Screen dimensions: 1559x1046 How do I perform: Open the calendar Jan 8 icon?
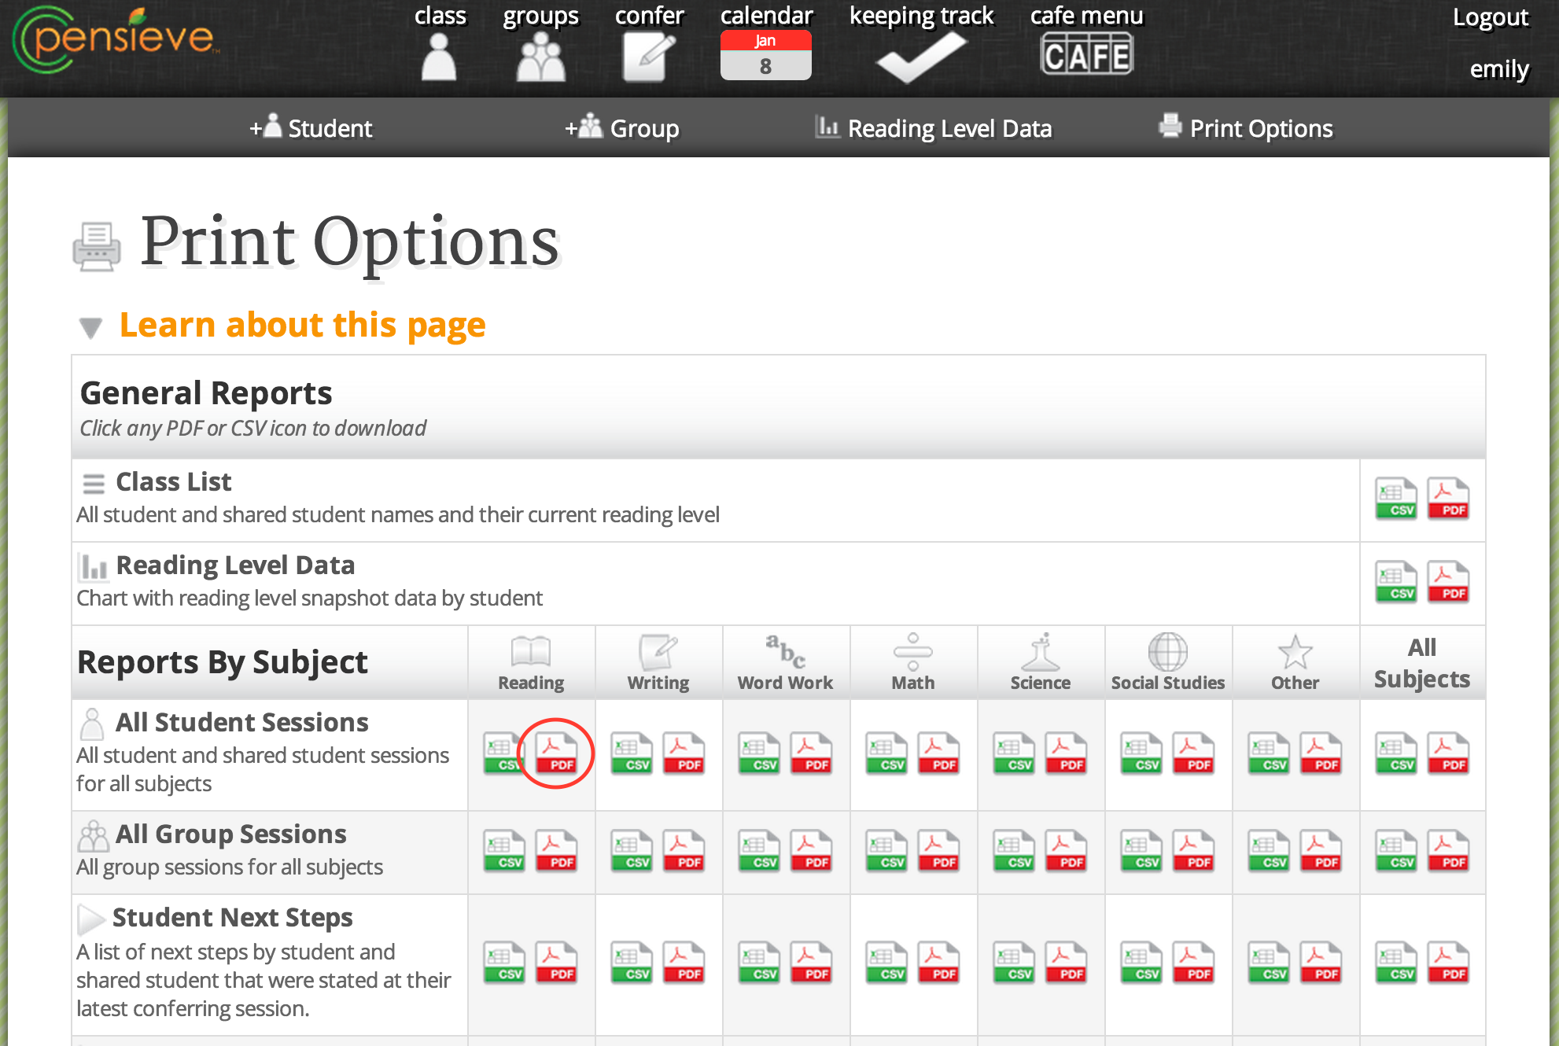click(765, 55)
